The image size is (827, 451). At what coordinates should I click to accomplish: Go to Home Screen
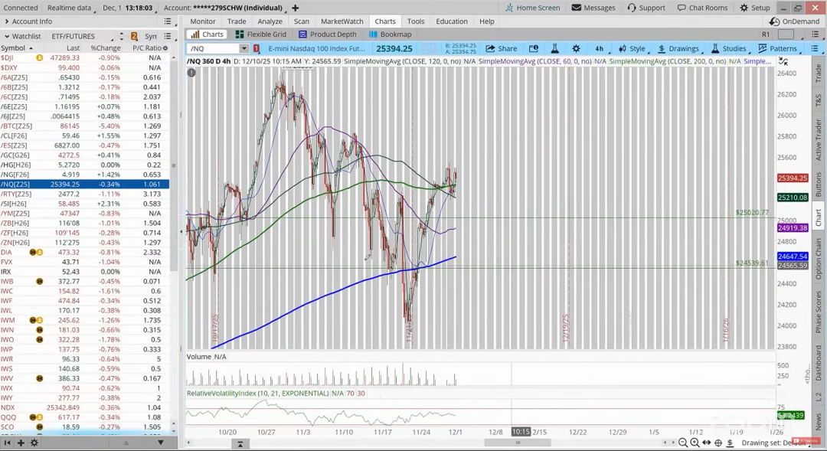533,8
